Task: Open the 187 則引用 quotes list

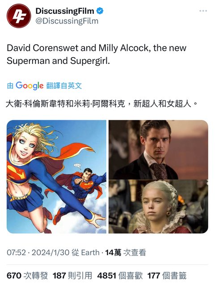Action: tap(72, 276)
